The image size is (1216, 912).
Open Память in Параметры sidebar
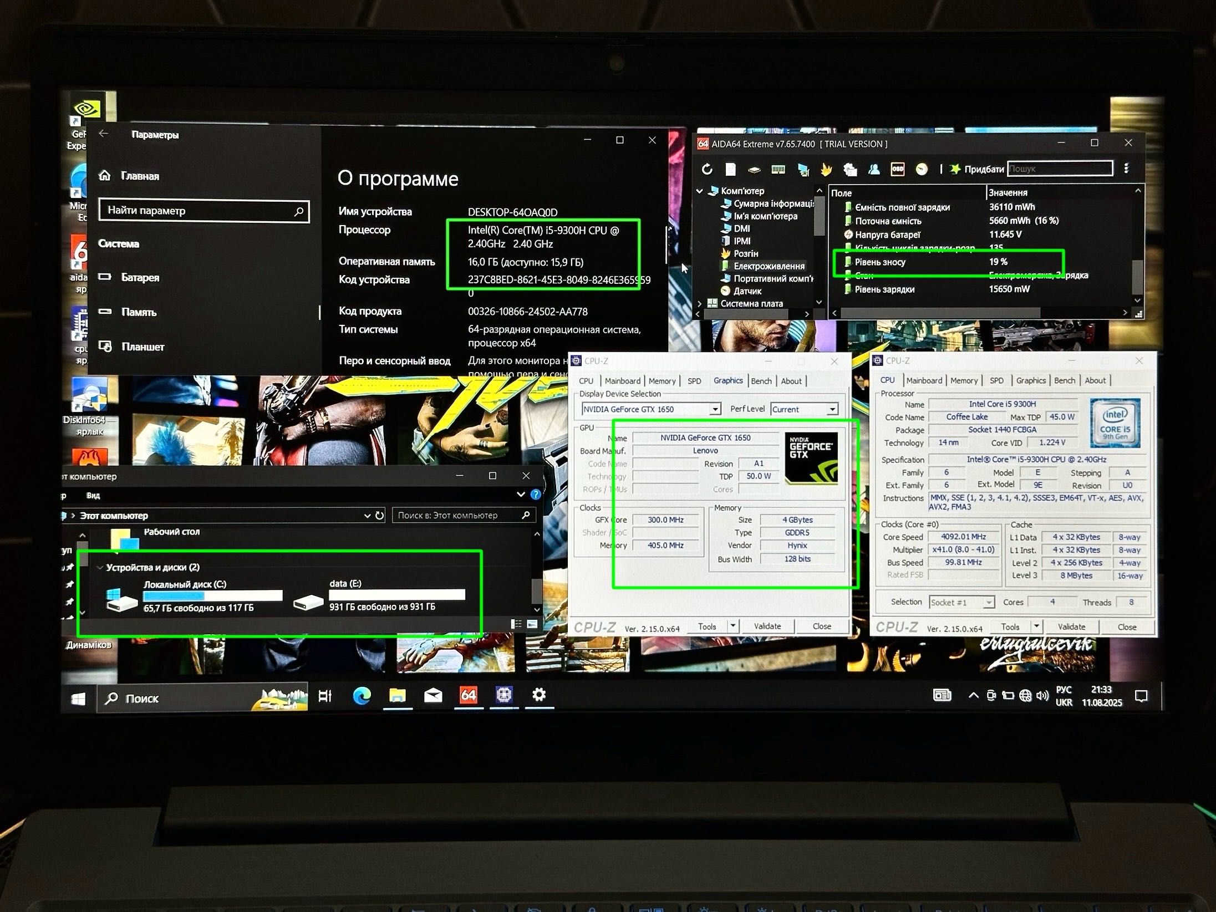[128, 312]
